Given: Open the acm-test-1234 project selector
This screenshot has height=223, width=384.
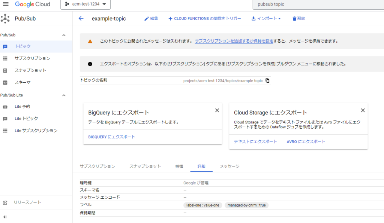Looking at the screenshot, I should [85, 4].
